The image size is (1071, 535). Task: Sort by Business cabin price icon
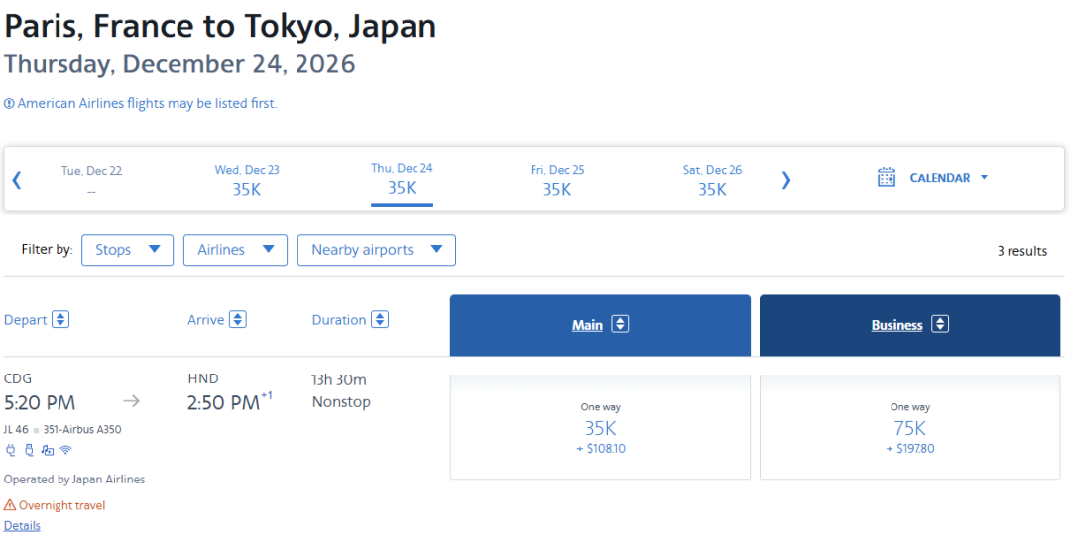pos(940,325)
